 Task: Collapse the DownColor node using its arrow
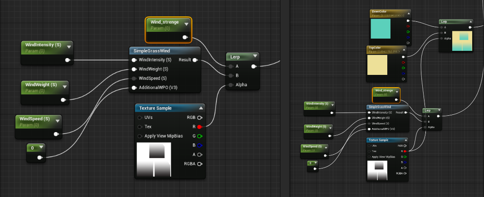point(409,13)
